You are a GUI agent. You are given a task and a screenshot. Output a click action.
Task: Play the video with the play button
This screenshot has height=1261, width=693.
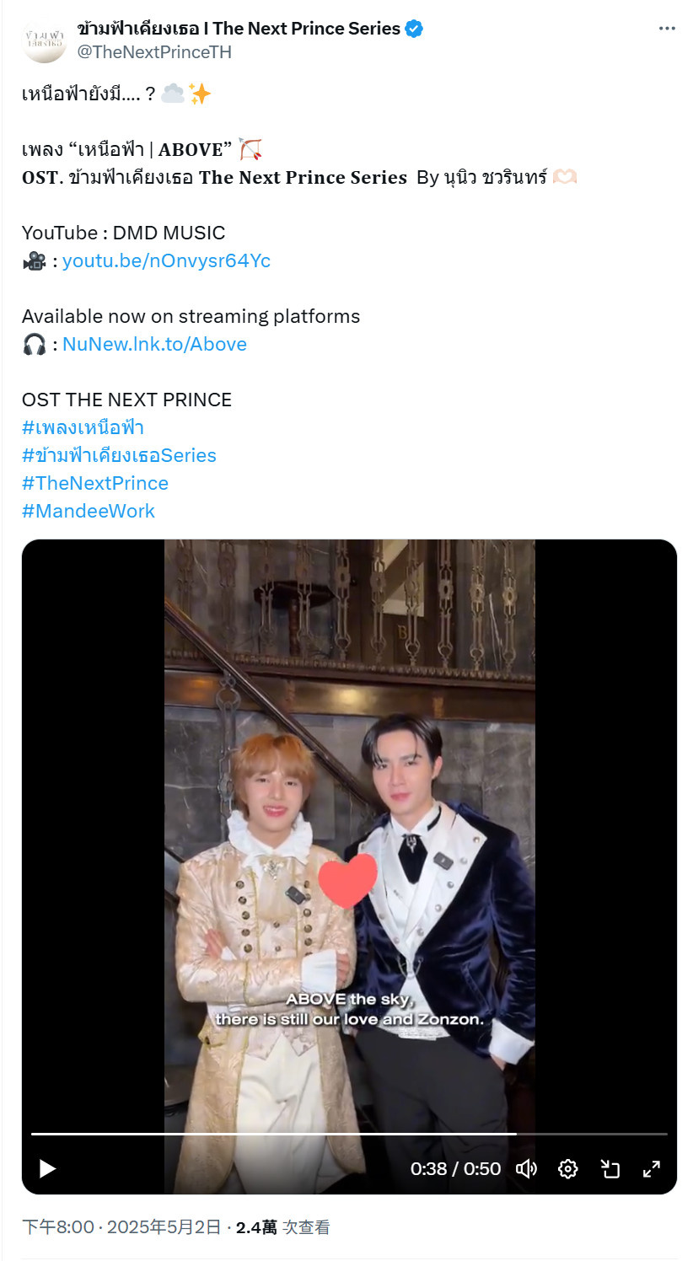coord(48,1168)
